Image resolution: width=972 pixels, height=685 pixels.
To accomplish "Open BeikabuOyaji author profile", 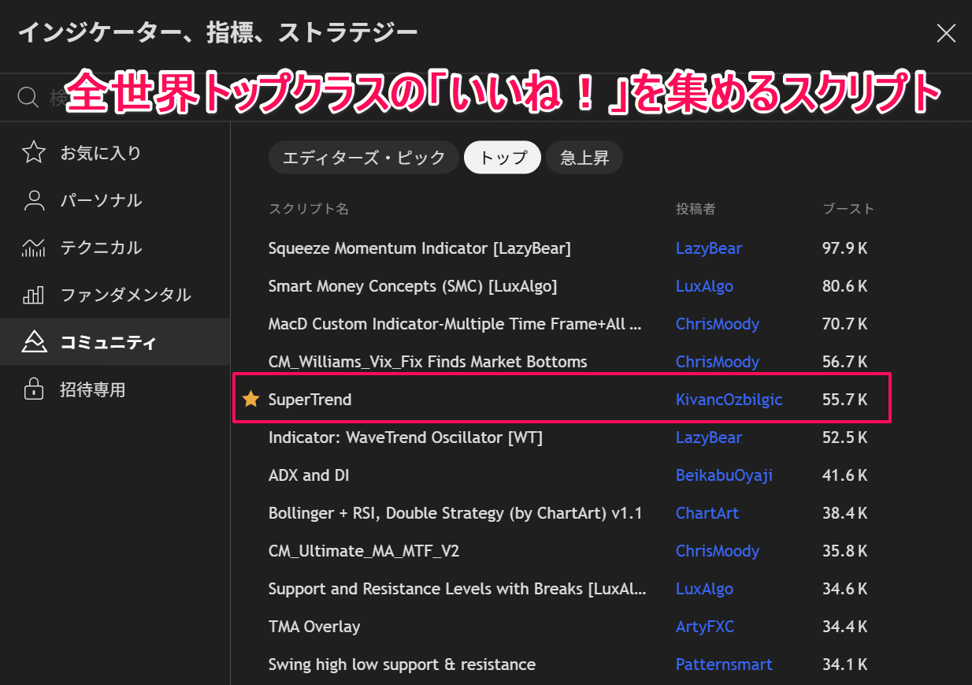I will point(724,475).
